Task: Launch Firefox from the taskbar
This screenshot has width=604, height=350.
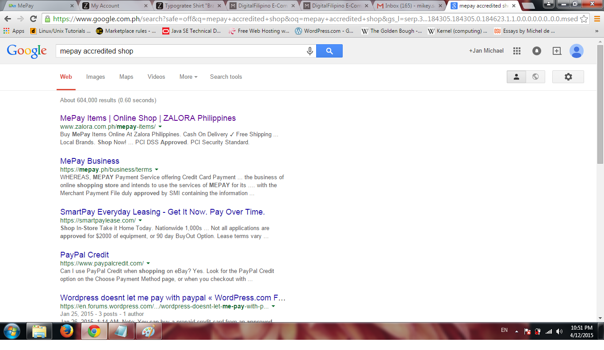Action: tap(66, 331)
